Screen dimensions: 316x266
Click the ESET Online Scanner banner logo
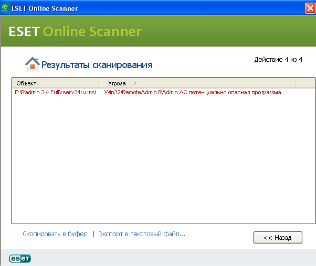coord(75,31)
